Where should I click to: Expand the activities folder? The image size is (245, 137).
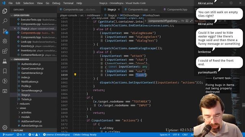click(x=26, y=113)
